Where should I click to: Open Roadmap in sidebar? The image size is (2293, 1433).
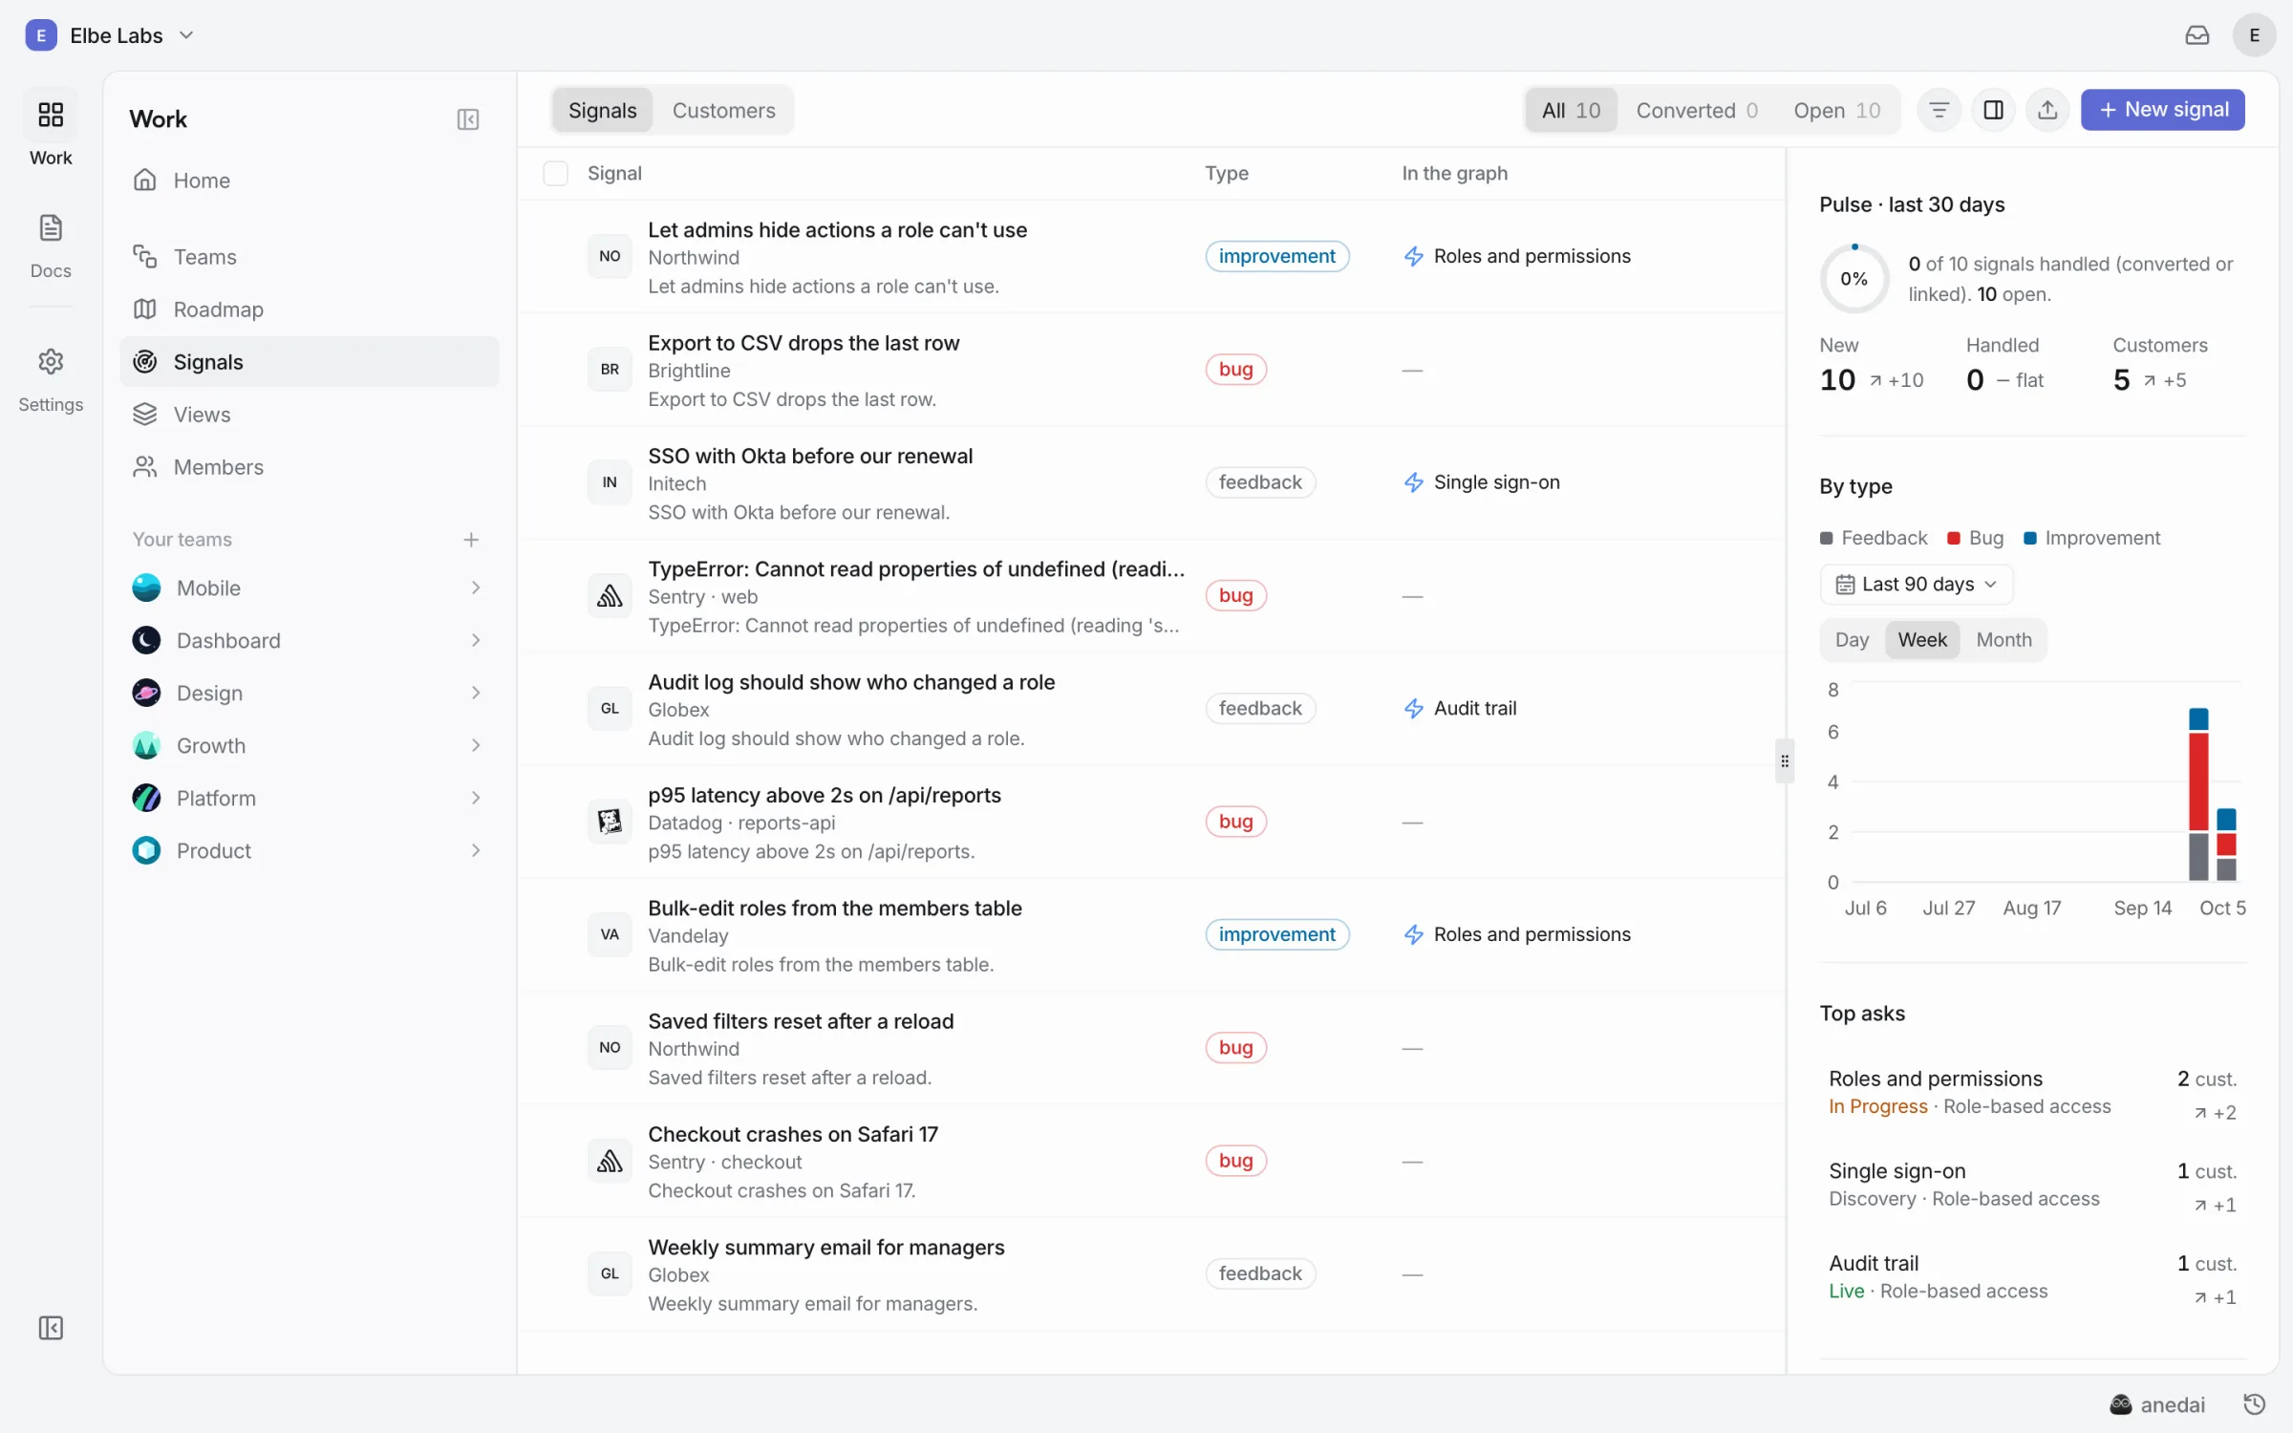click(x=310, y=310)
